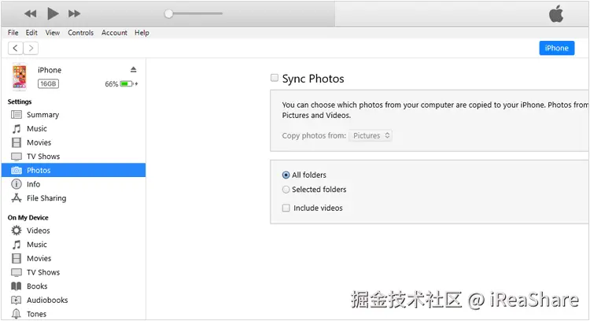Select Tones under On My Device
The width and height of the screenshot is (590, 321).
point(17,314)
